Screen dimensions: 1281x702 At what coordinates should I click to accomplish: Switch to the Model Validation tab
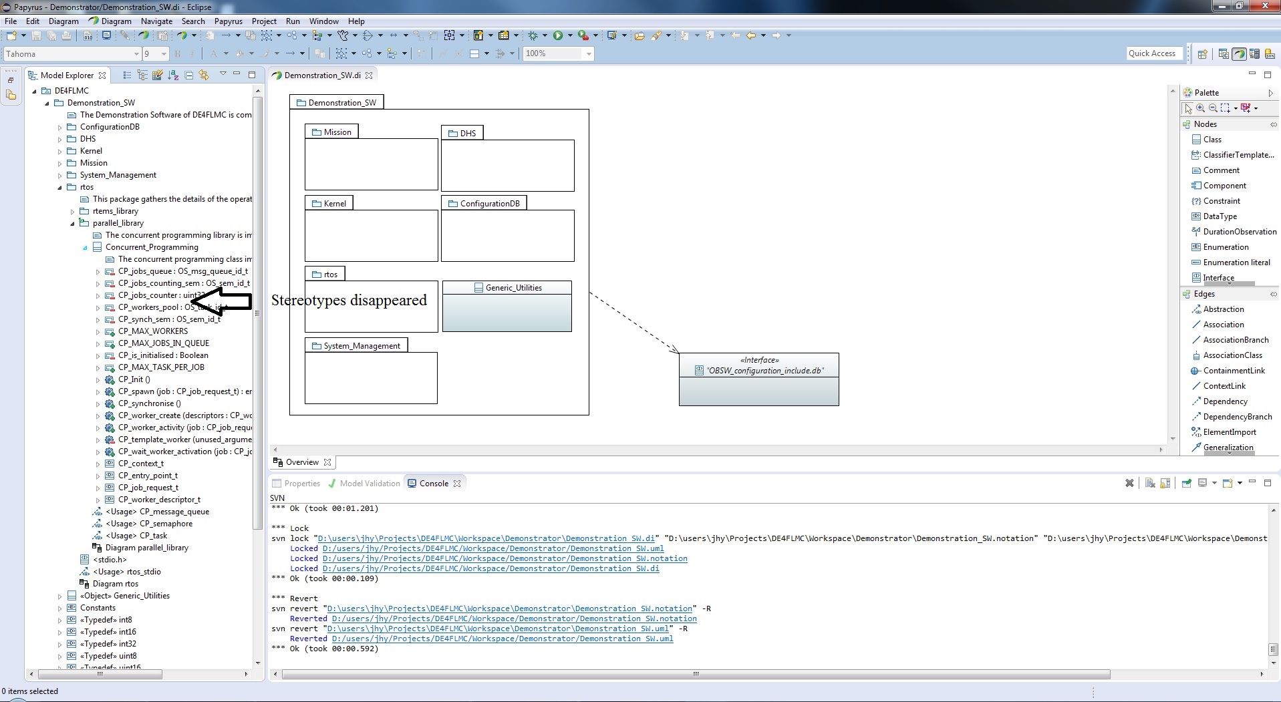[364, 484]
